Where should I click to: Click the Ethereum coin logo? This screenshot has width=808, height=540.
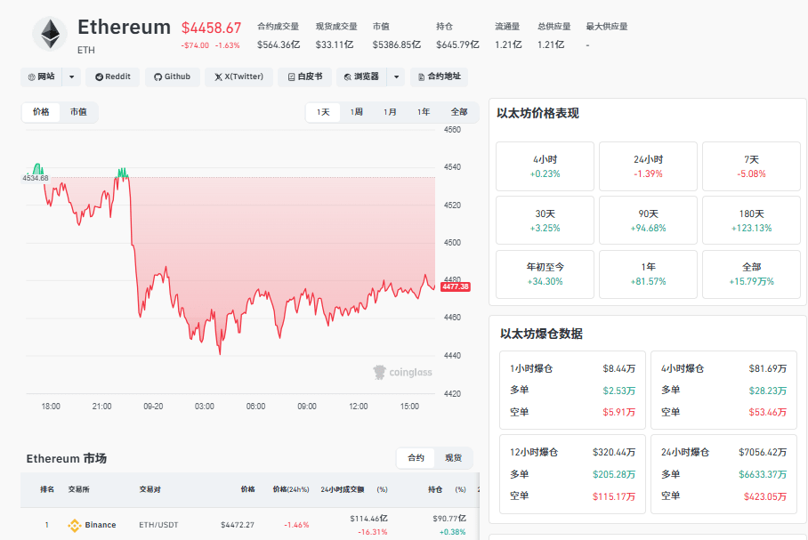pyautogui.click(x=50, y=34)
